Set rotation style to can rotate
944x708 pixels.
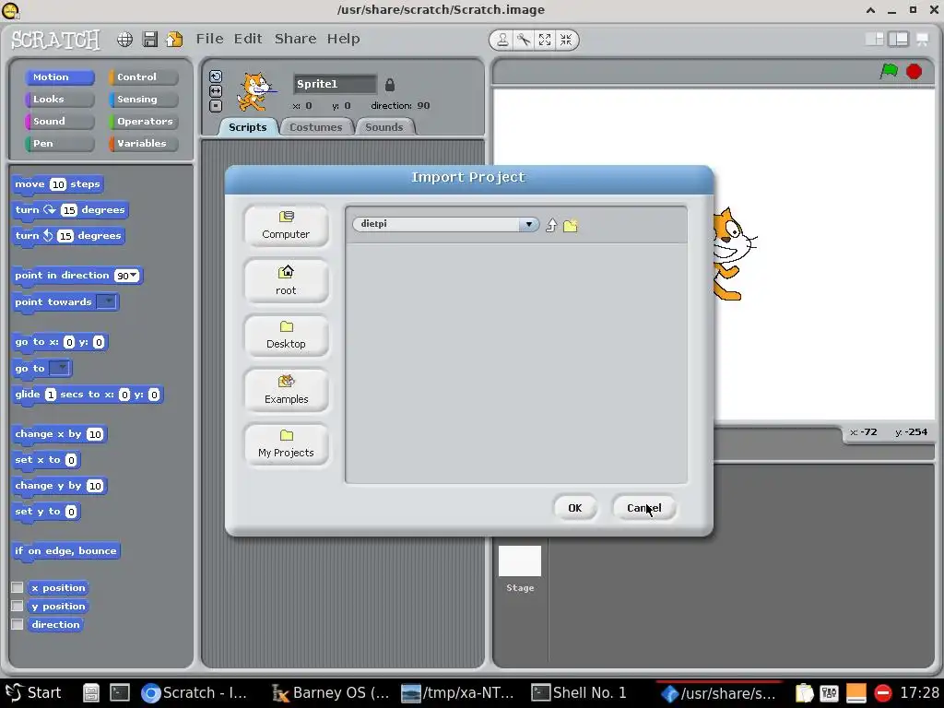pyautogui.click(x=216, y=77)
